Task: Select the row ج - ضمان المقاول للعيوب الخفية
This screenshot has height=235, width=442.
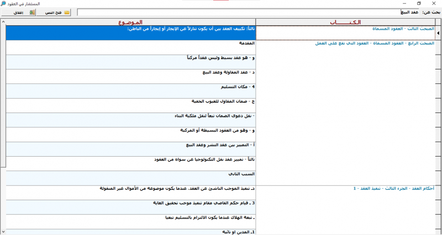Action: 131,105
